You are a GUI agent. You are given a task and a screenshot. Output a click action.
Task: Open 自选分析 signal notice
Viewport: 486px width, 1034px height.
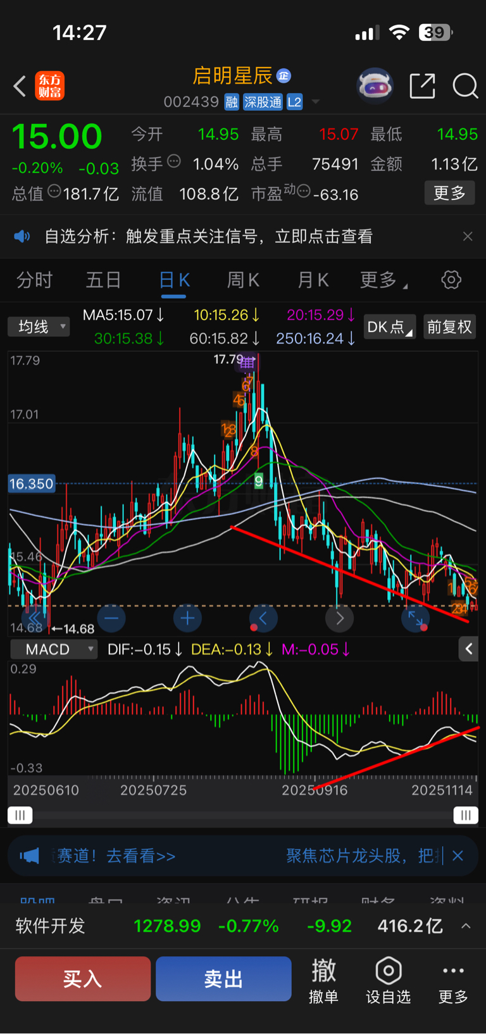[208, 237]
